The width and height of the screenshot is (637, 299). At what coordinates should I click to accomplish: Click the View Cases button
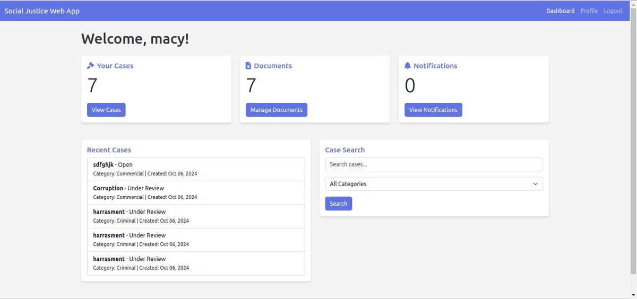[x=106, y=110]
